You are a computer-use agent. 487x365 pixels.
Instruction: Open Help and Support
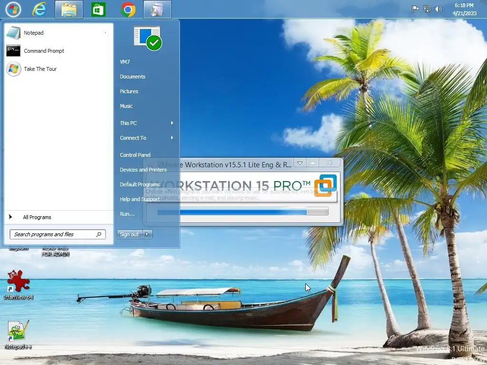[140, 199]
